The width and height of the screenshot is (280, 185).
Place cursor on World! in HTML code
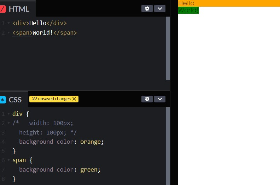coord(43,32)
